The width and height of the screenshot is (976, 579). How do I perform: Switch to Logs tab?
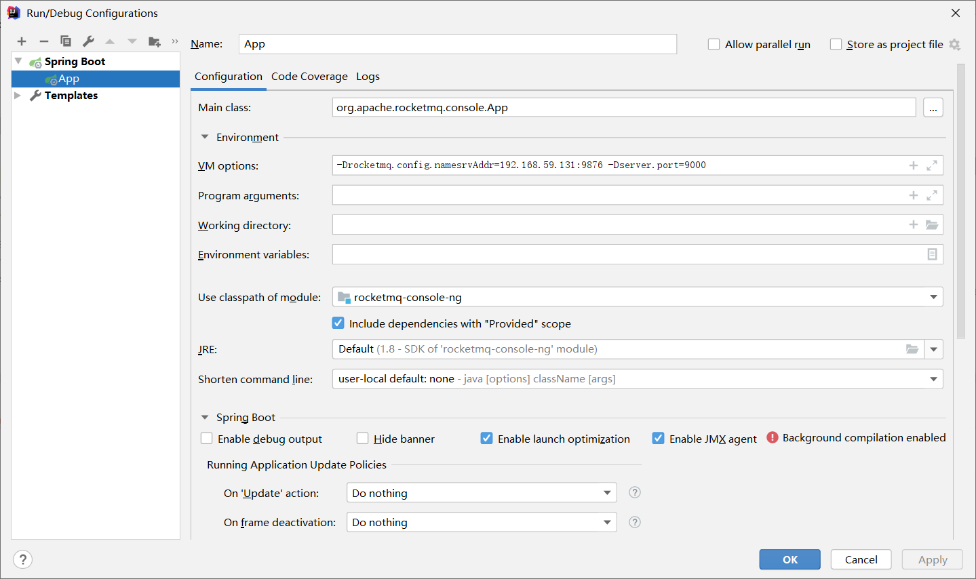click(x=368, y=77)
